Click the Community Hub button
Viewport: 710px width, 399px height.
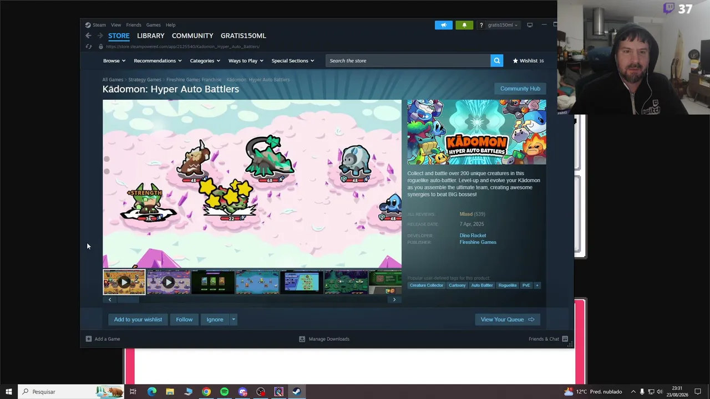coord(520,89)
